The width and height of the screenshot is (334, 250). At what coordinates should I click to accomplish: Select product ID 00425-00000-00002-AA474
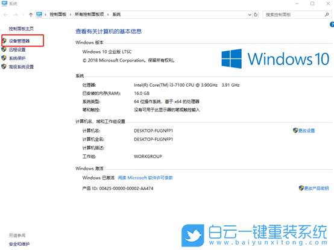pyautogui.click(x=126, y=189)
